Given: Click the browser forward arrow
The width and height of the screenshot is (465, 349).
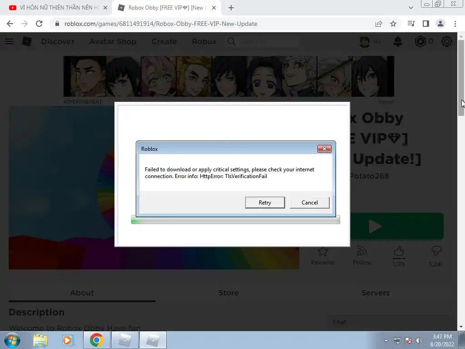Looking at the screenshot, I should (x=25, y=24).
